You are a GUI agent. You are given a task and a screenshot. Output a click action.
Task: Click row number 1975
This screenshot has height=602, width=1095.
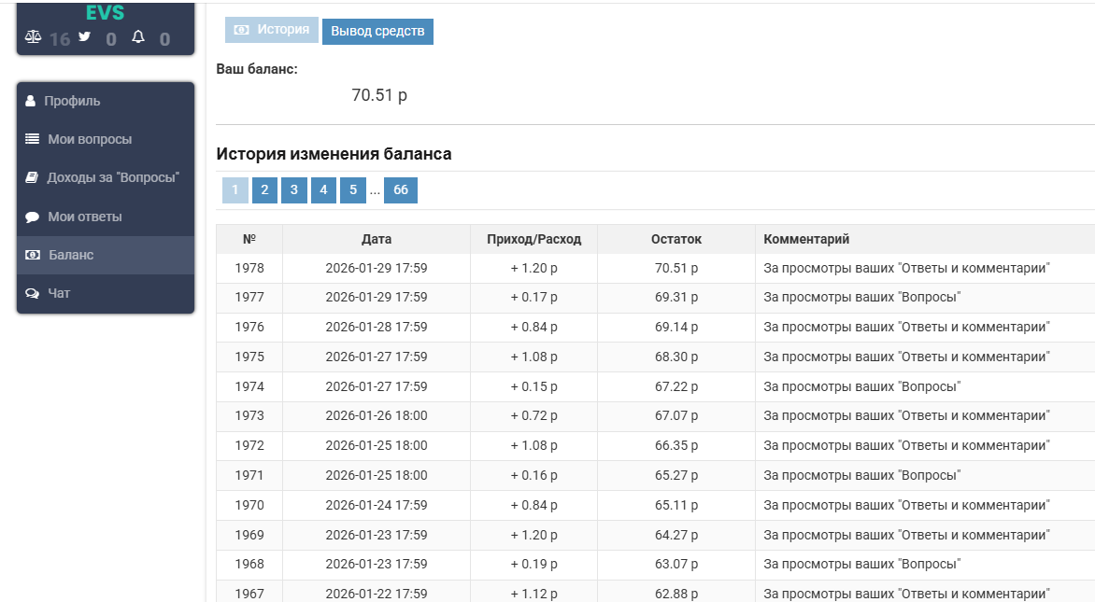249,357
